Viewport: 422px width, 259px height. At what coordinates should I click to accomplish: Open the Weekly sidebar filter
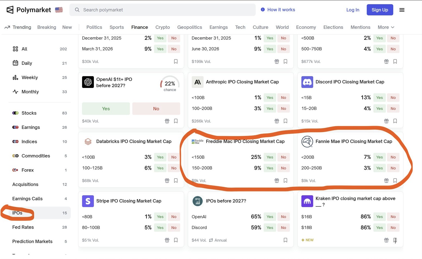40,77
